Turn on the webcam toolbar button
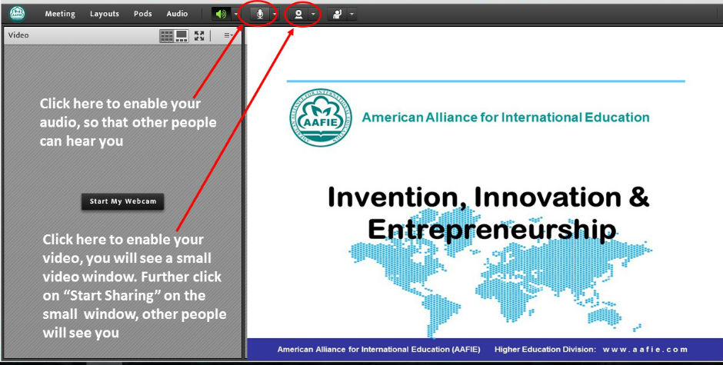The height and width of the screenshot is (365, 723). (x=298, y=15)
